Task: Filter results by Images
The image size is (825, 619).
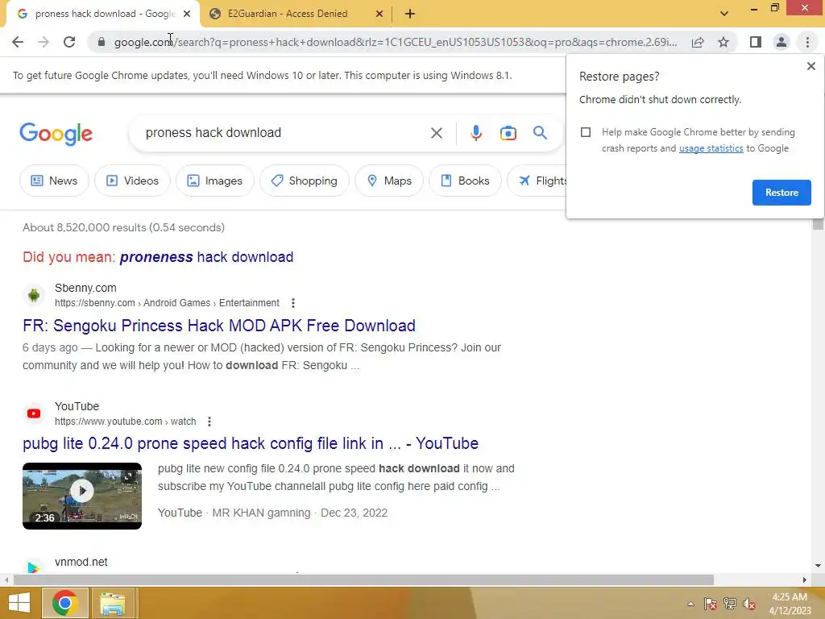Action: tap(215, 181)
